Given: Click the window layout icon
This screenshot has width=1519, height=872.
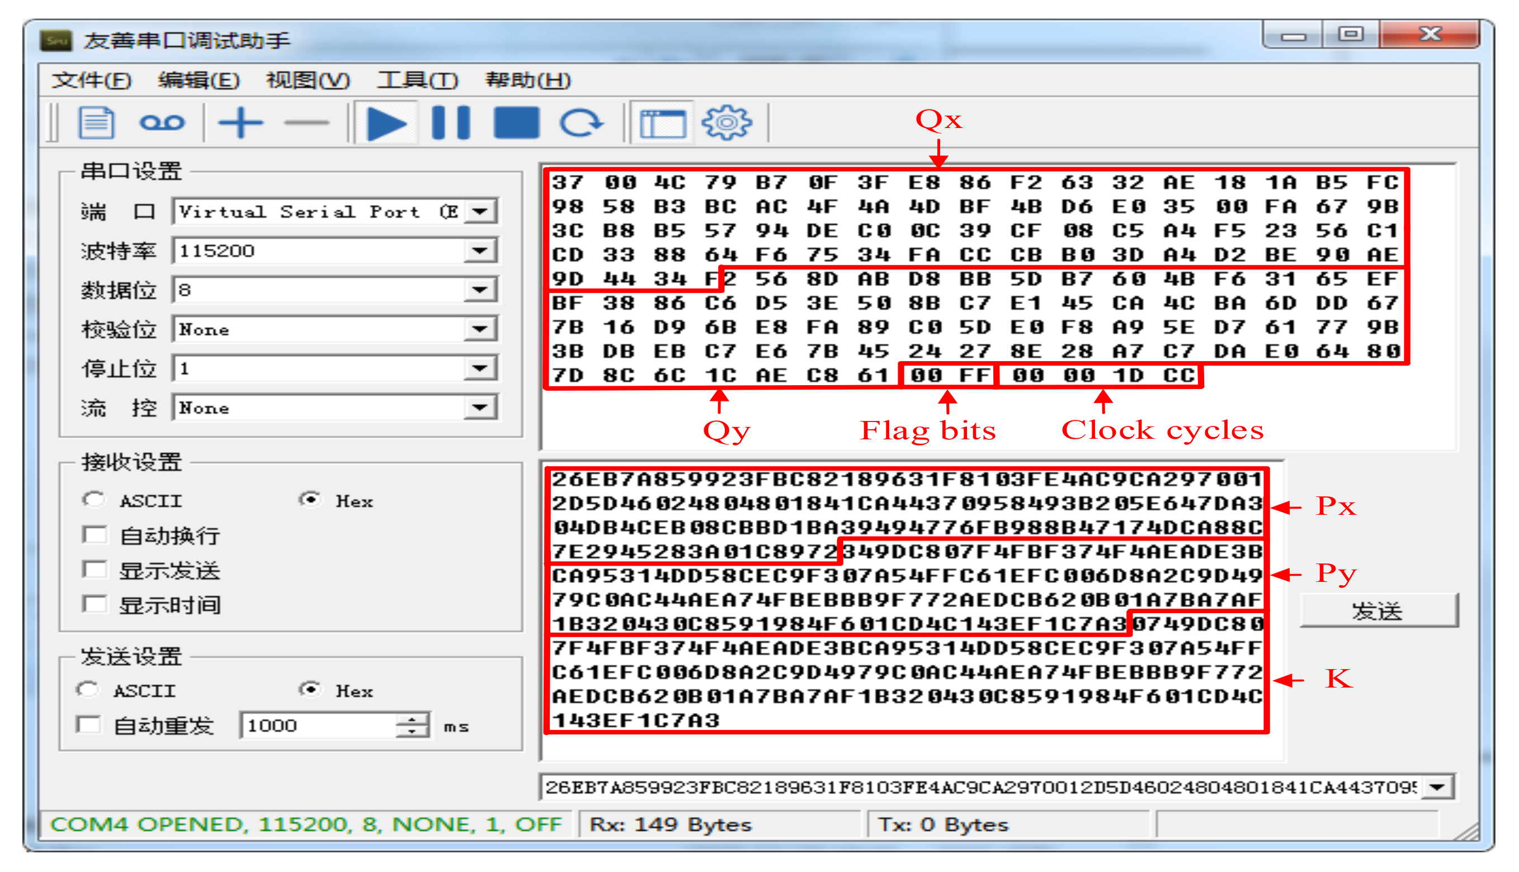Looking at the screenshot, I should [662, 124].
